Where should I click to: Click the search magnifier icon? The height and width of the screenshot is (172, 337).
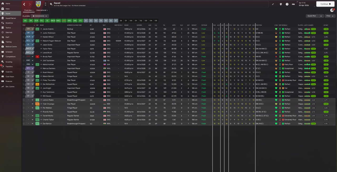coord(51,4)
